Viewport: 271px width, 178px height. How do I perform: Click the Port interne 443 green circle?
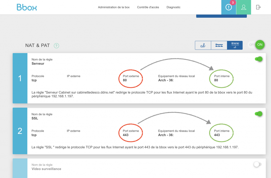[x=221, y=133]
